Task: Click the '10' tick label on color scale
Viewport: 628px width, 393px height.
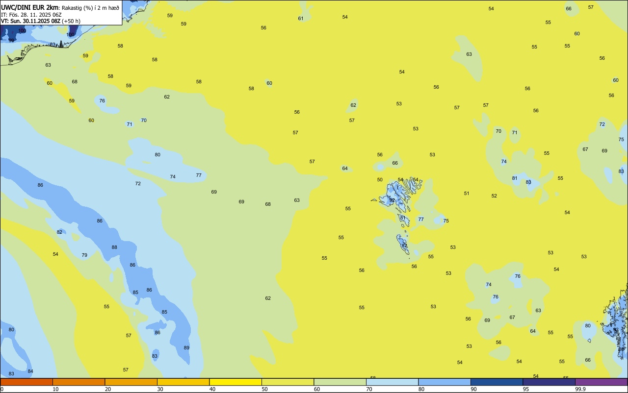Action: [55, 389]
